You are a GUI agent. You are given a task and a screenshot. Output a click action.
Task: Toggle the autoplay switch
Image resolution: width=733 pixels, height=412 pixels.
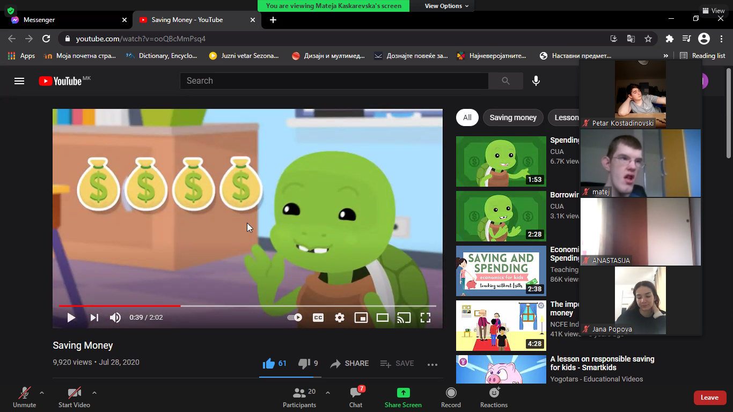point(295,318)
